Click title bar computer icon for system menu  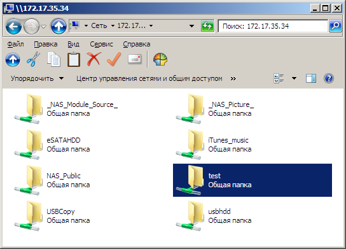tap(10, 8)
